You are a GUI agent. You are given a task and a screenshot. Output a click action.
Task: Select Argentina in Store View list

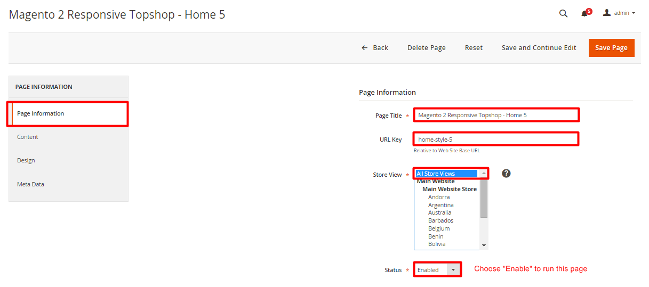[x=441, y=205]
